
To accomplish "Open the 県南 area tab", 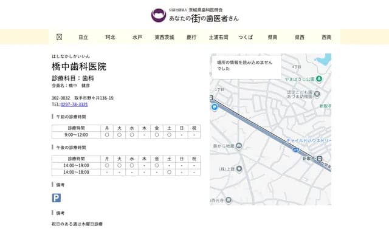I will [x=272, y=37].
